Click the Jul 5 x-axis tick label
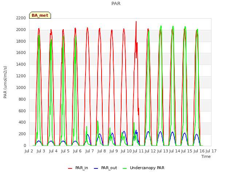The width and height of the screenshot is (233, 175). point(65,151)
